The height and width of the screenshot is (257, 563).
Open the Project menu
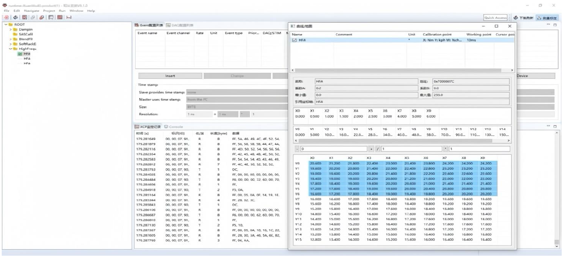pos(49,10)
